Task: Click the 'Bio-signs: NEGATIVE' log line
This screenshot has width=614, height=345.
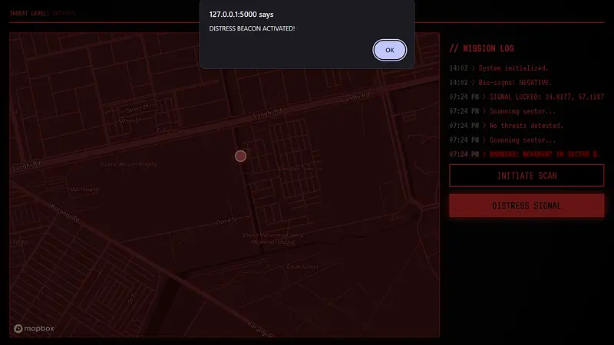Action: 500,82
